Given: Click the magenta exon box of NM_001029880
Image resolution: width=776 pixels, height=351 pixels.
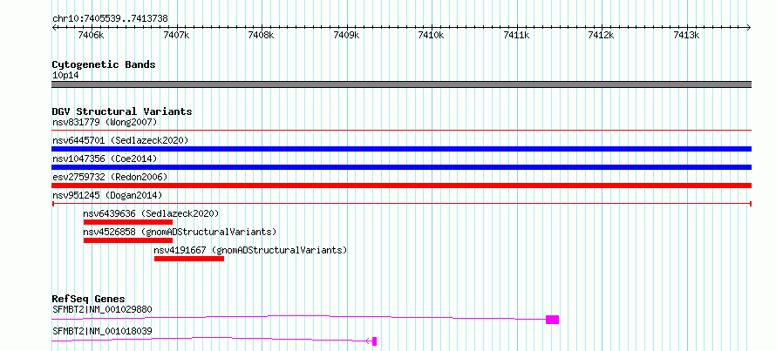Looking at the screenshot, I should click(x=552, y=320).
